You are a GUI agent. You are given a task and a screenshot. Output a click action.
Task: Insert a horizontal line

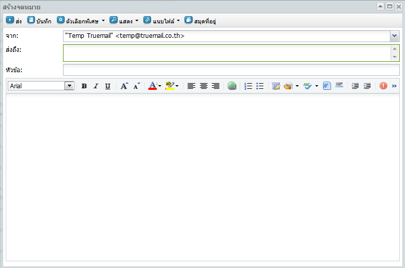(339, 85)
